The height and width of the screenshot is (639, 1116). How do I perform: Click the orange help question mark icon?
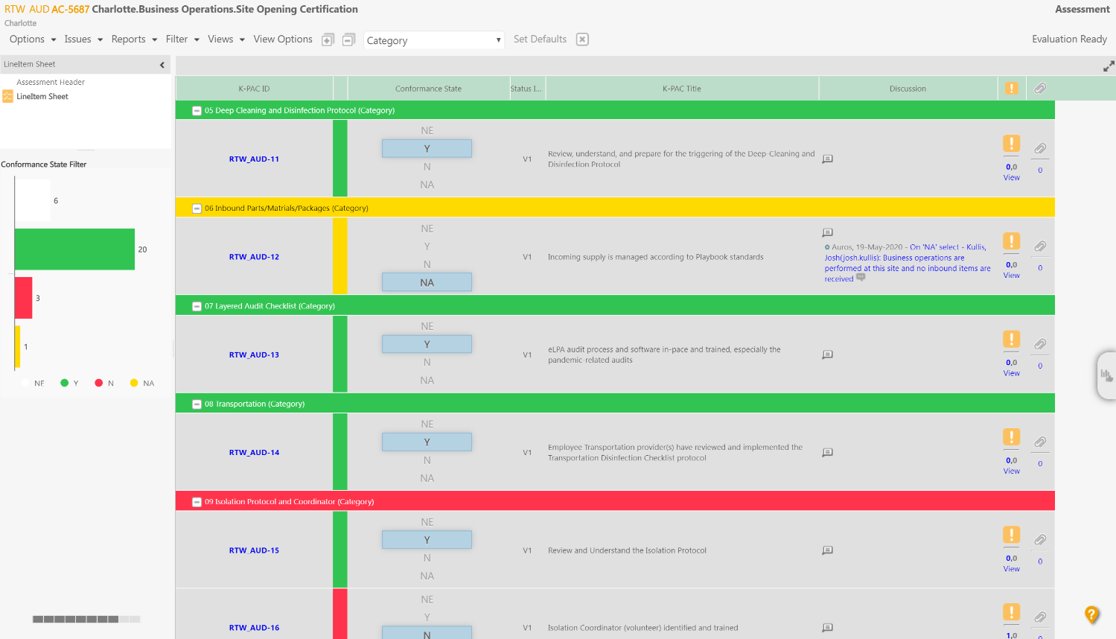1091,614
